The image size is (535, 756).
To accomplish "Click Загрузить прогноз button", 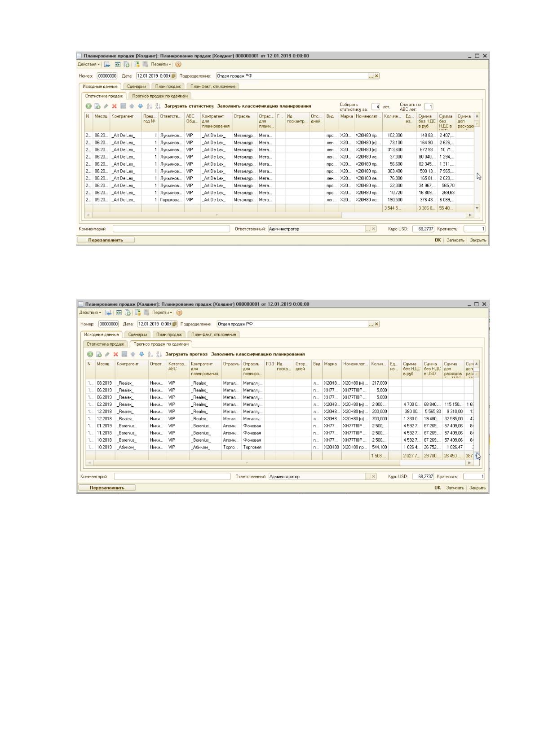I will (186, 354).
